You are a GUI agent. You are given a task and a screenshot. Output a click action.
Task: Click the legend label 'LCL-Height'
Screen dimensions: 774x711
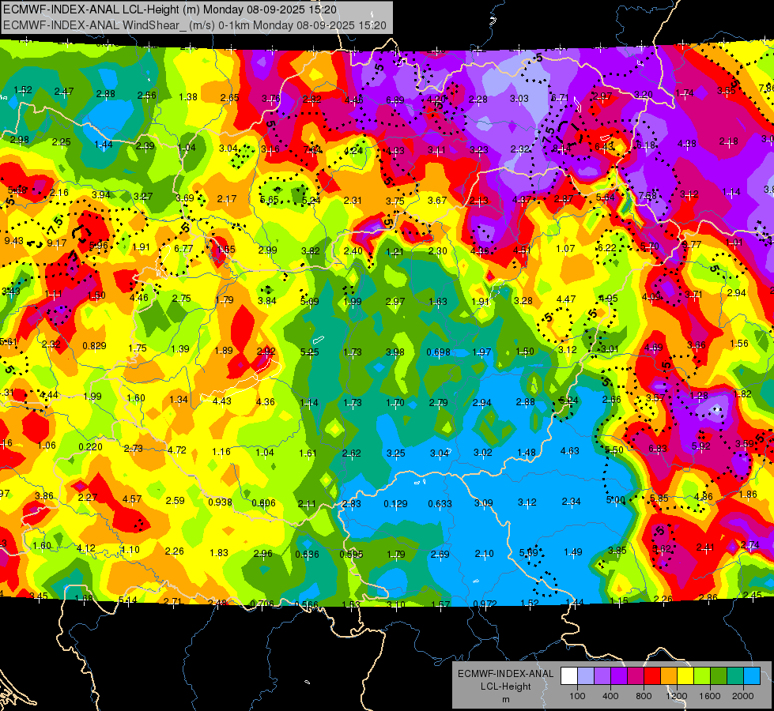click(x=505, y=687)
